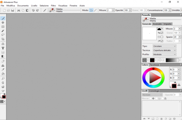Open the Livello menu
The image size is (182, 120).
tap(34, 6)
